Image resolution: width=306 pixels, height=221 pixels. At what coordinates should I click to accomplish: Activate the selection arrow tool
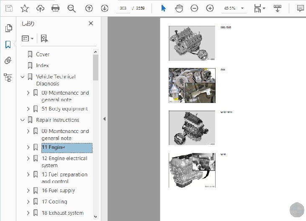tap(163, 8)
